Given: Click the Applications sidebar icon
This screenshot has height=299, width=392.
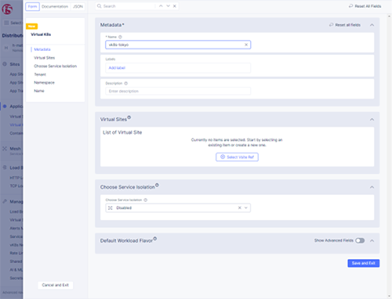Looking at the screenshot, I should (x=5, y=106).
